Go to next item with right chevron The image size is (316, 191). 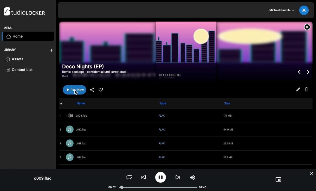pyautogui.click(x=308, y=72)
